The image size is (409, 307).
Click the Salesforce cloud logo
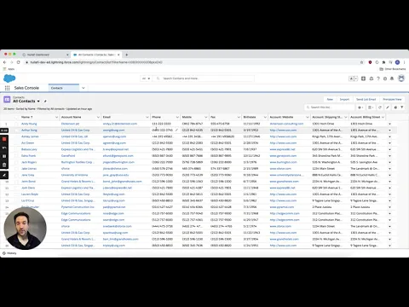tap(9, 78)
